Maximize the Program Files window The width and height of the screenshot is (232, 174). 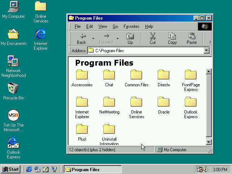(202, 18)
